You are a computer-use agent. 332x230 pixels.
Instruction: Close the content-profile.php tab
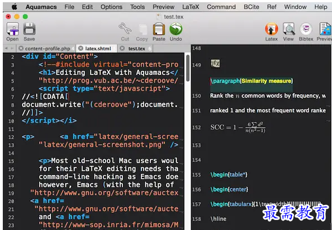(x=21, y=48)
